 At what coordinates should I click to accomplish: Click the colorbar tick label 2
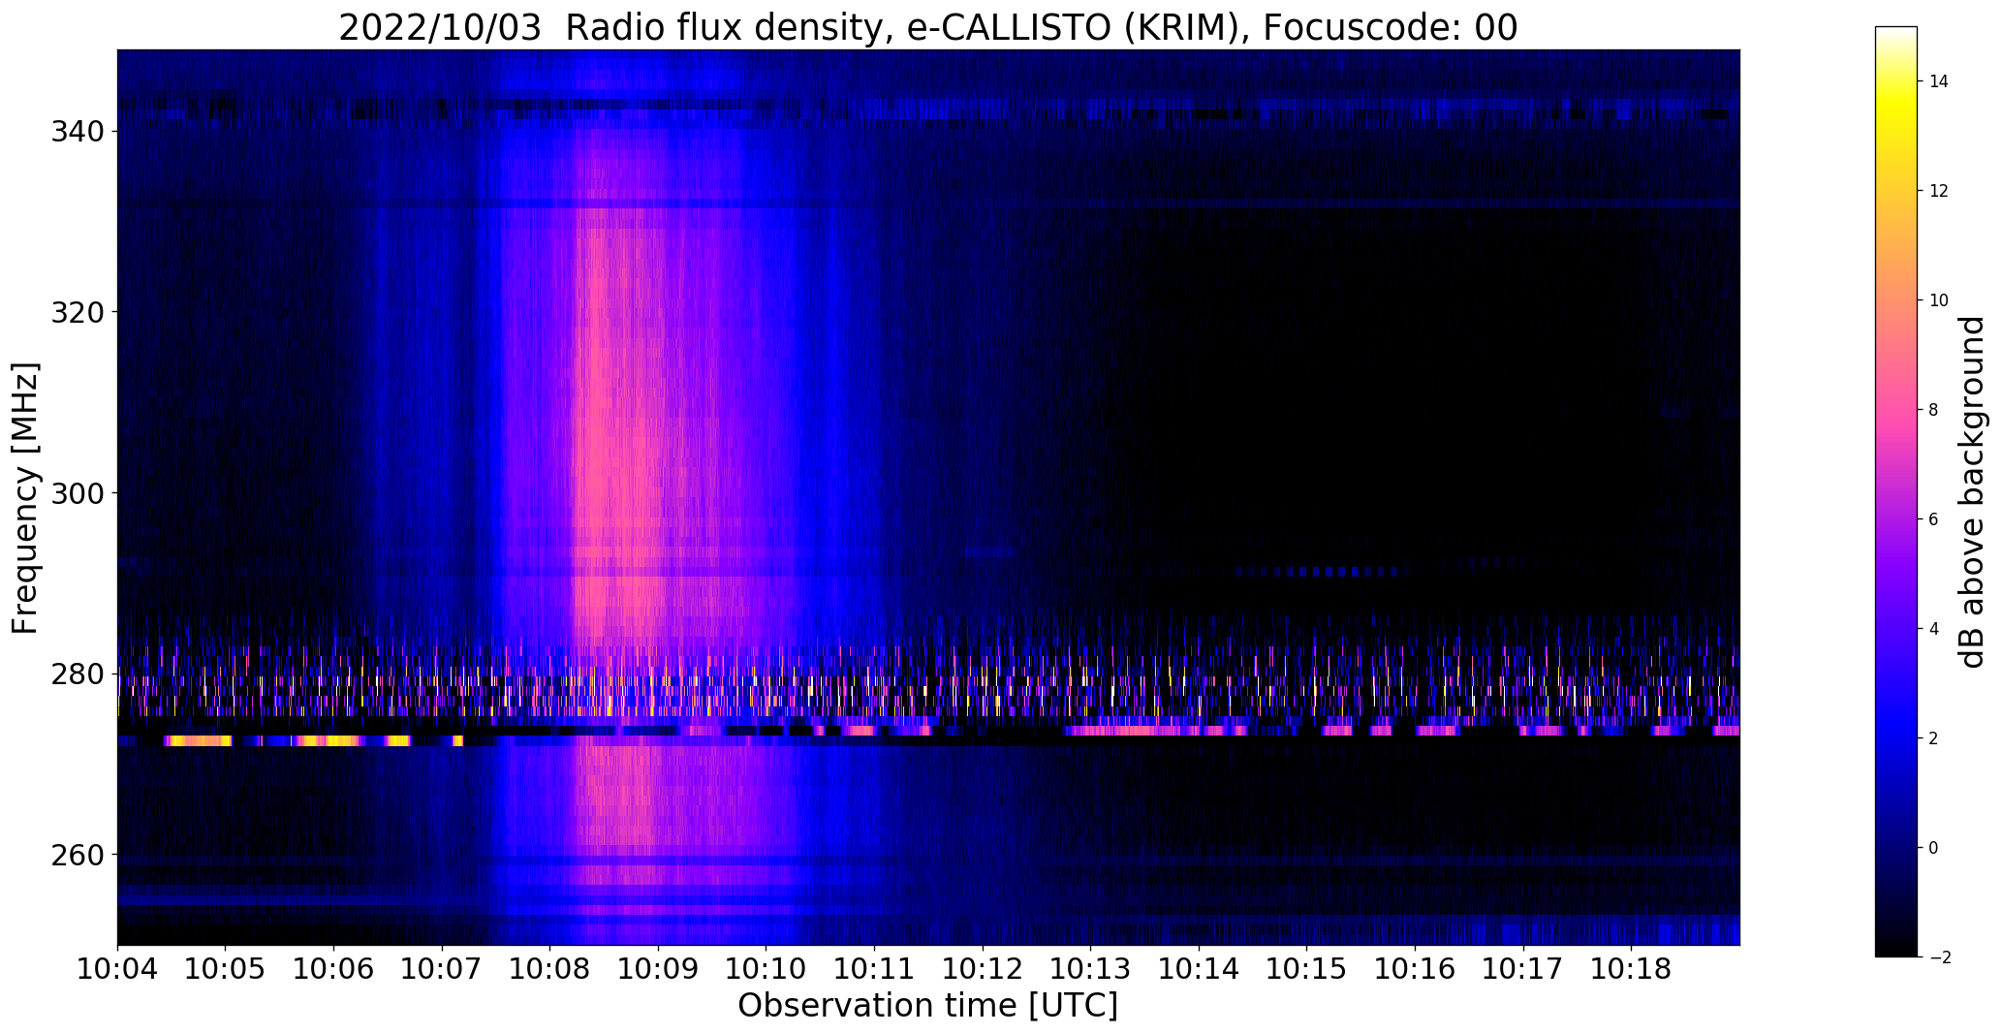click(x=1934, y=738)
